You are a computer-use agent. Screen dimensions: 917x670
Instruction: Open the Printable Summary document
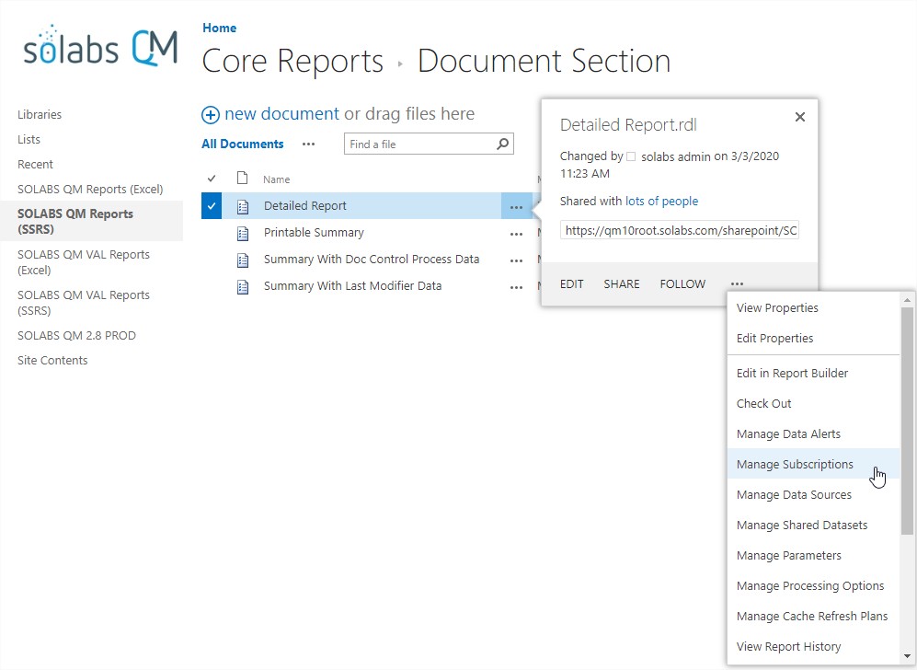coord(314,233)
